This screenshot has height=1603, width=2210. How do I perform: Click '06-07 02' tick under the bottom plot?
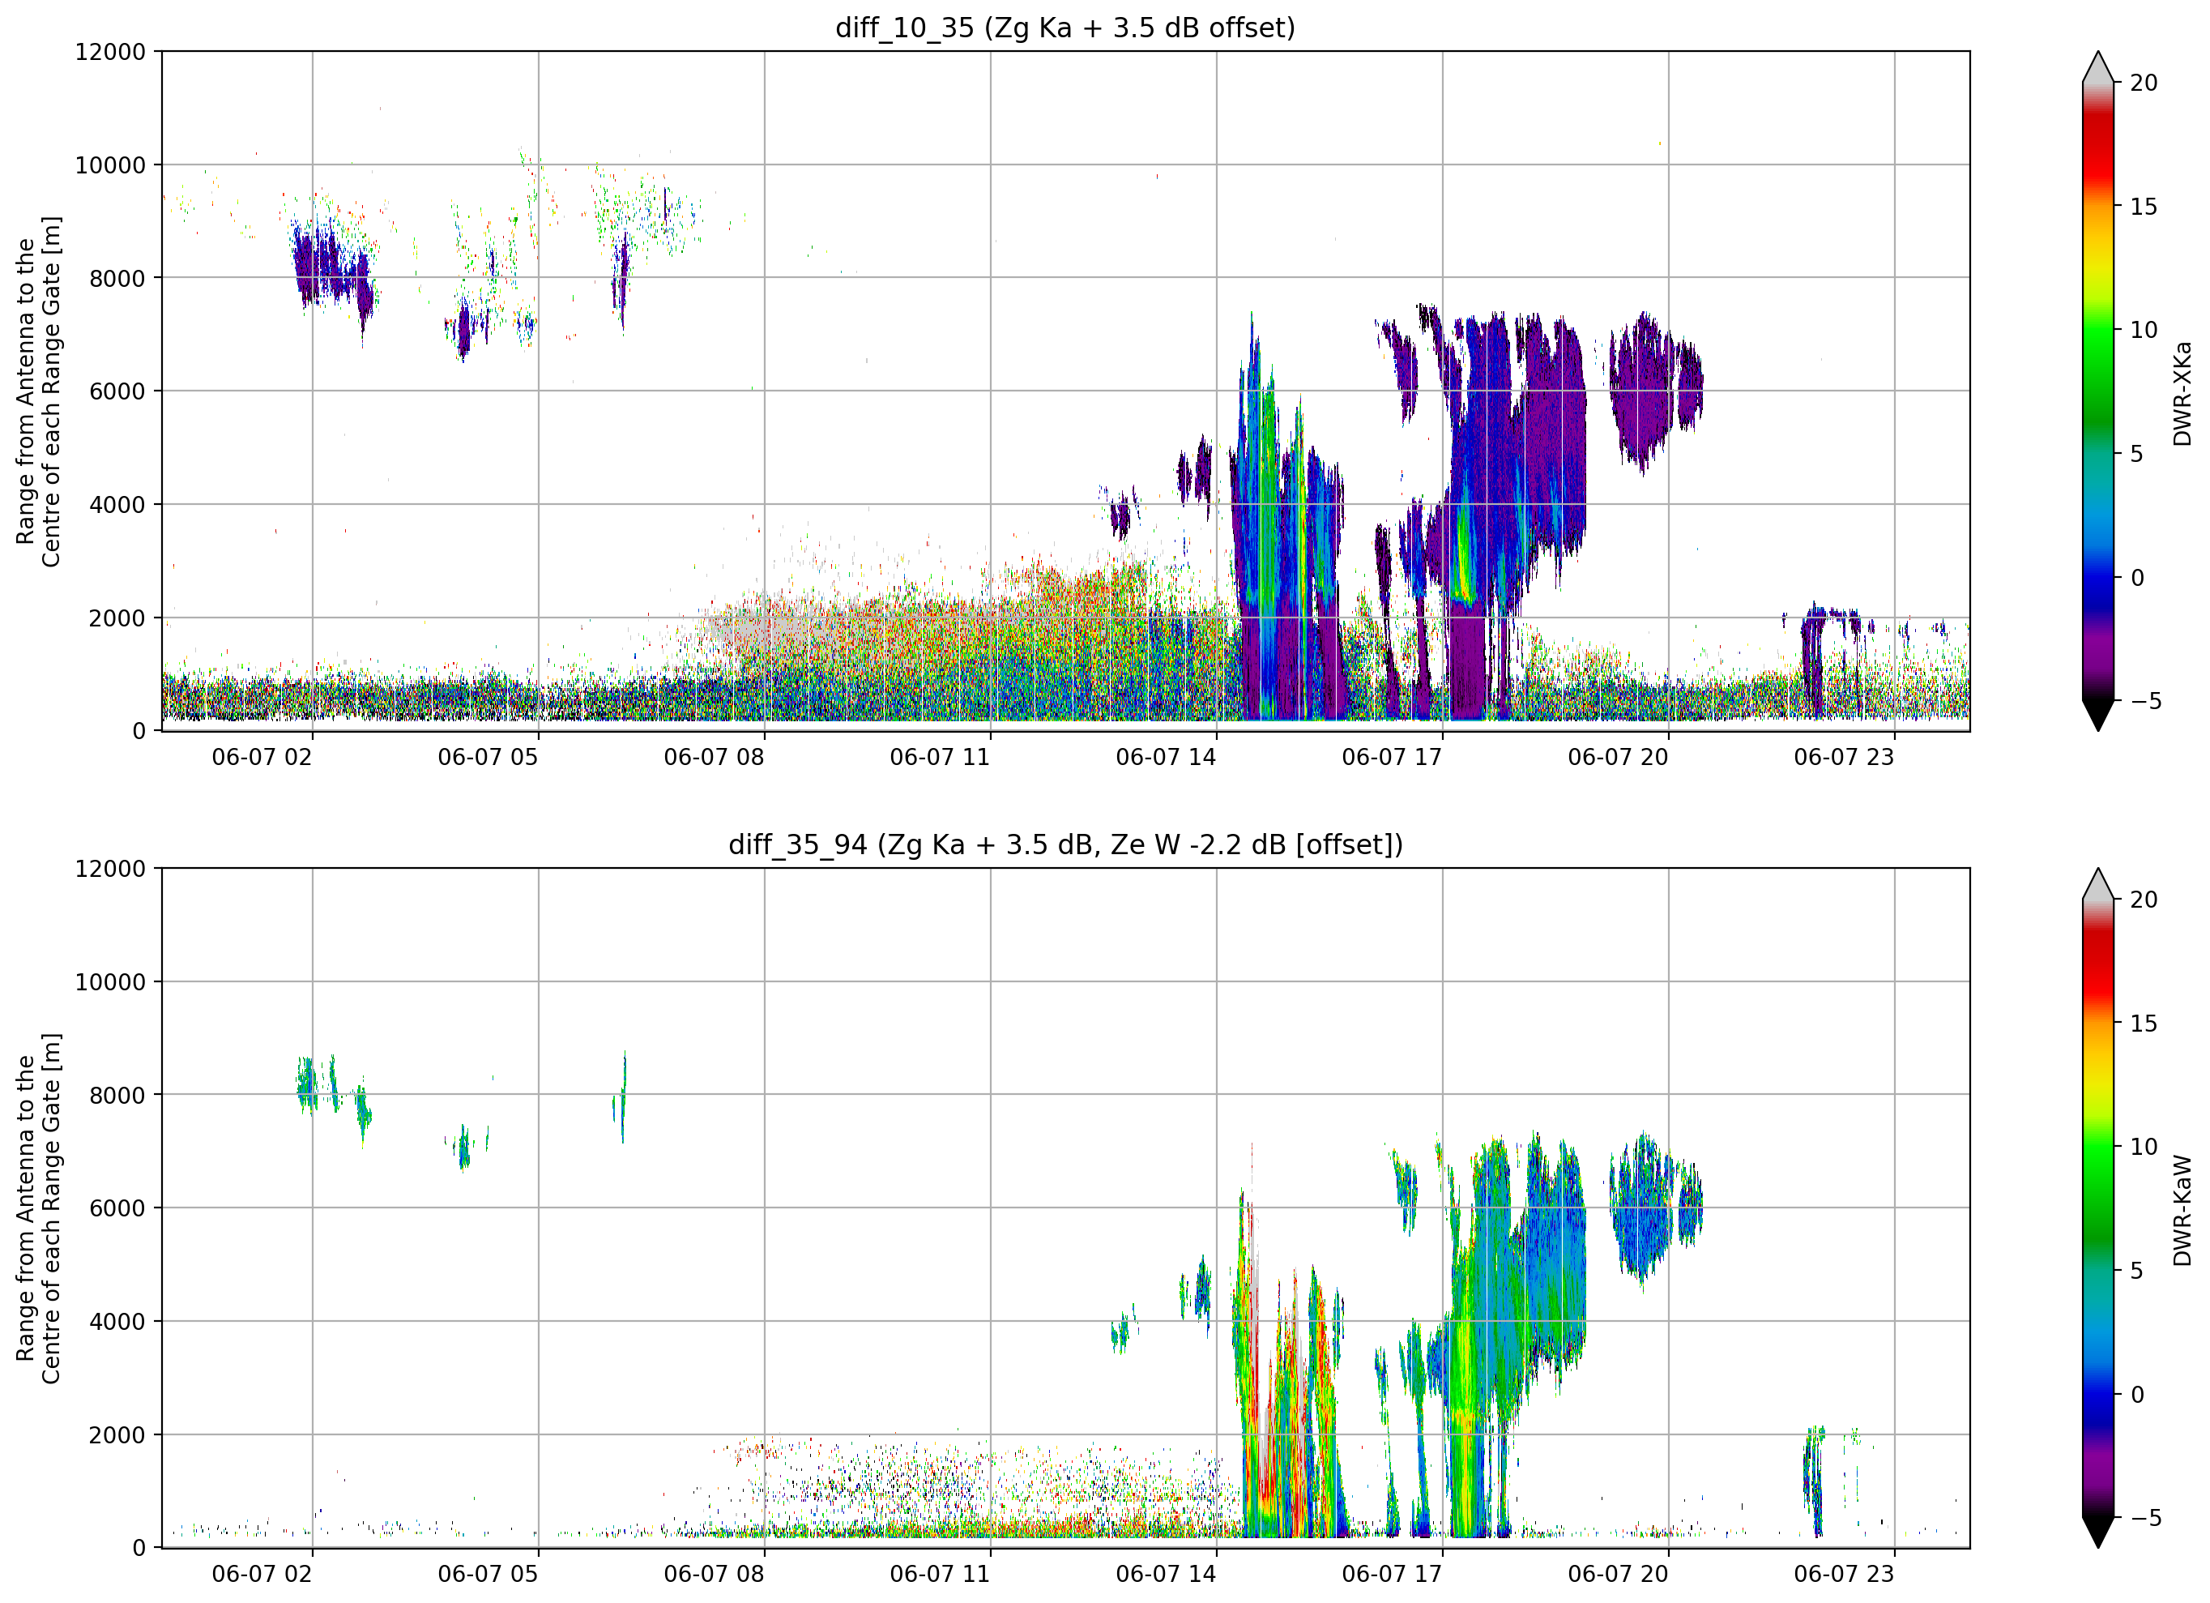262,1574
